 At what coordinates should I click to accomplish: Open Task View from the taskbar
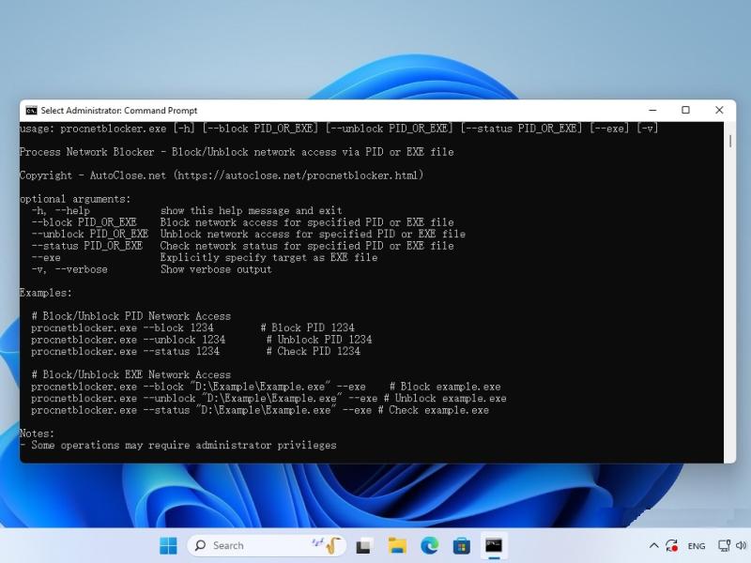pyautogui.click(x=364, y=546)
